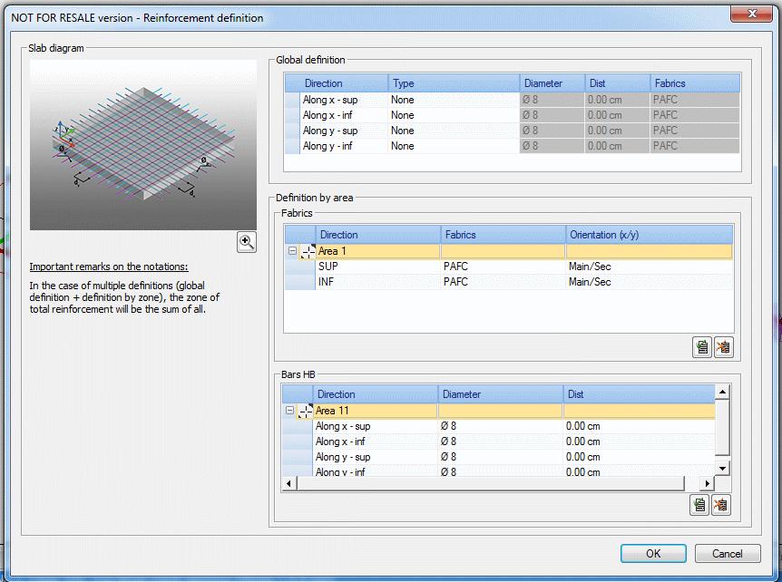Select the Area 11 row in Bars HB
Screen dimensions: 782x582
[x=499, y=411]
